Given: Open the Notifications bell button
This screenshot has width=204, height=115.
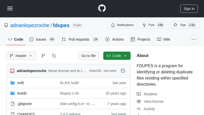Looking at the screenshot, I should click(122, 25).
